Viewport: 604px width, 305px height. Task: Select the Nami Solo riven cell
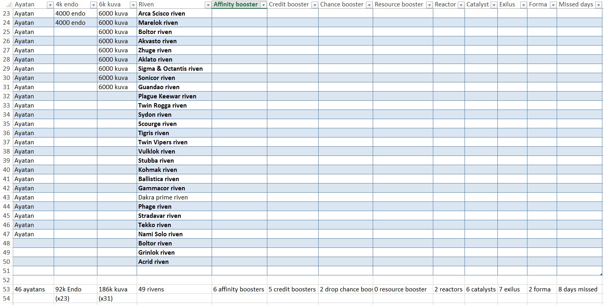click(x=174, y=234)
